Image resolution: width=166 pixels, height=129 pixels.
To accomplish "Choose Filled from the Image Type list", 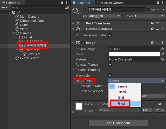I will (125, 103).
